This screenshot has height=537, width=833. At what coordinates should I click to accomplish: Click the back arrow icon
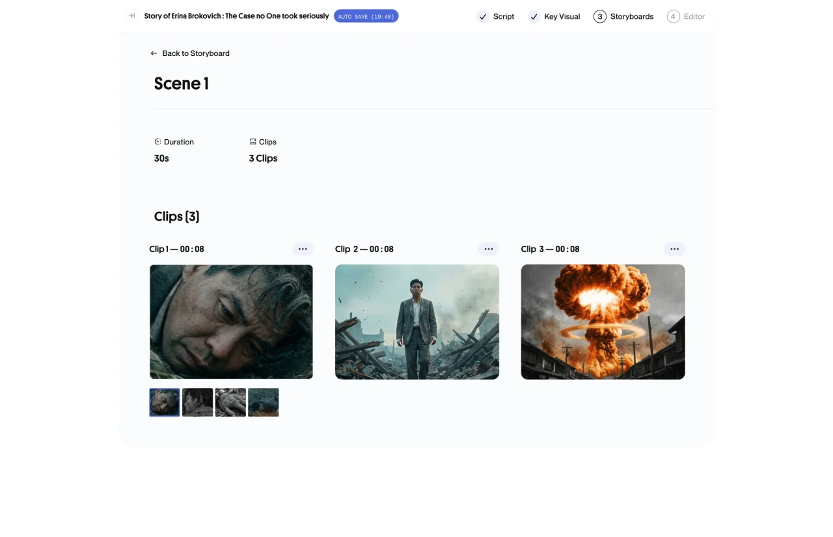pyautogui.click(x=154, y=53)
